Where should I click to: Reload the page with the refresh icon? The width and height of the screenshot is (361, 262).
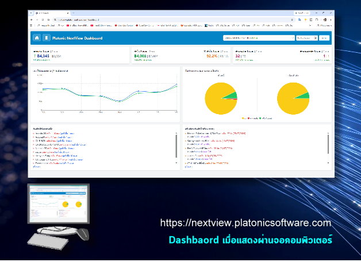[x=43, y=19]
